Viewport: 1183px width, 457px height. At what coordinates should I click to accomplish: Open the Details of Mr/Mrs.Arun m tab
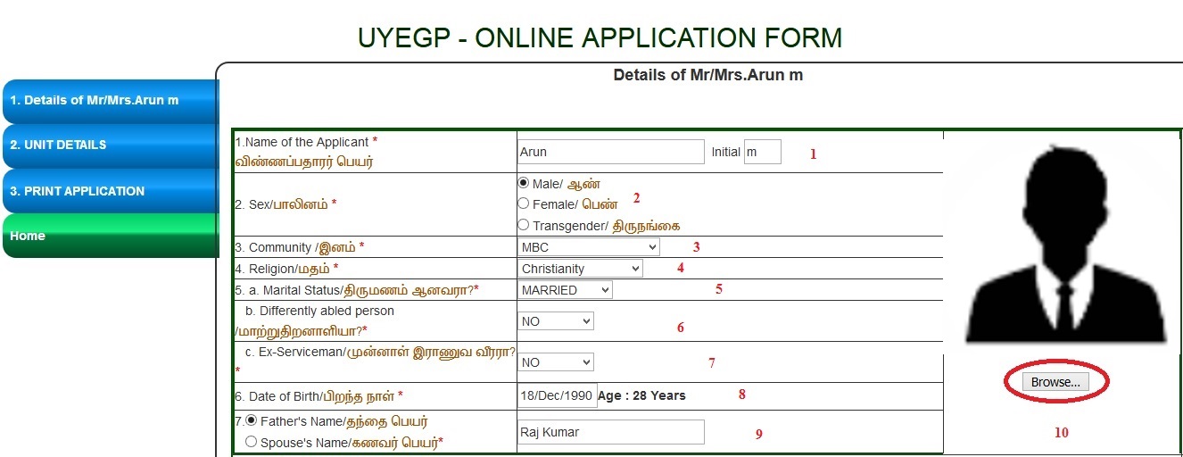(x=109, y=101)
